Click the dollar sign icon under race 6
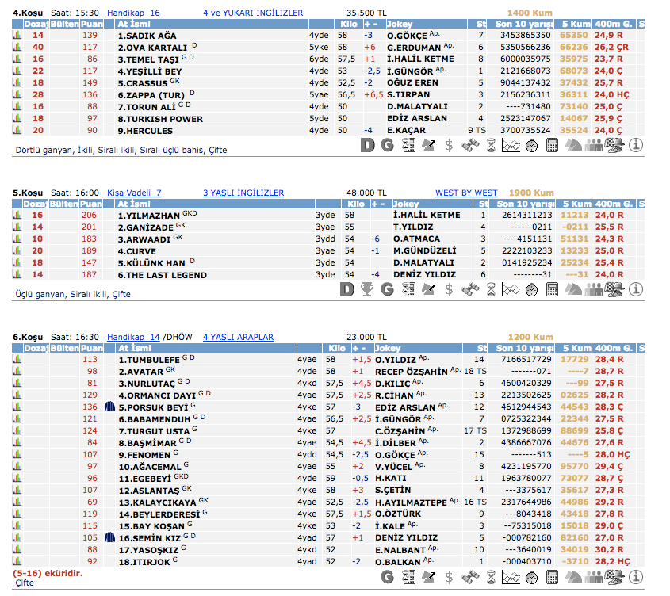 pyautogui.click(x=450, y=578)
